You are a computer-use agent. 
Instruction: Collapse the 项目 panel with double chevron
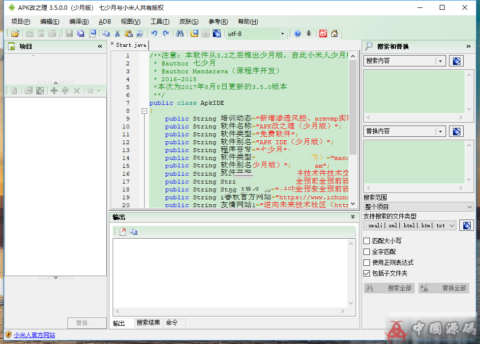coord(100,47)
